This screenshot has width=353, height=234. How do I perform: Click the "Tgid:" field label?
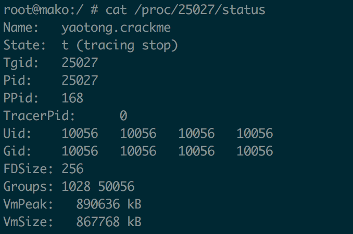21,63
